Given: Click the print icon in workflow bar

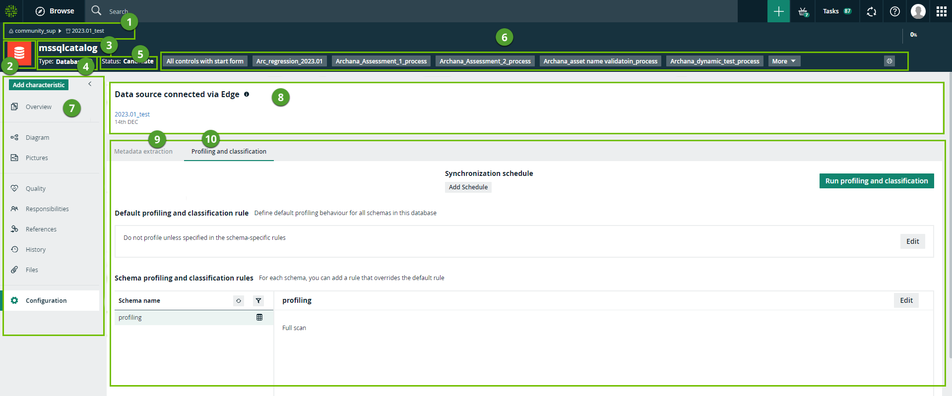Looking at the screenshot, I should click(x=889, y=61).
